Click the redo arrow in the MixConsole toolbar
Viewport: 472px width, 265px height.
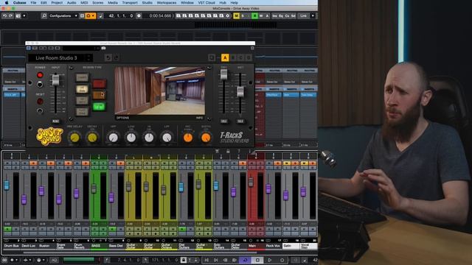[11, 15]
